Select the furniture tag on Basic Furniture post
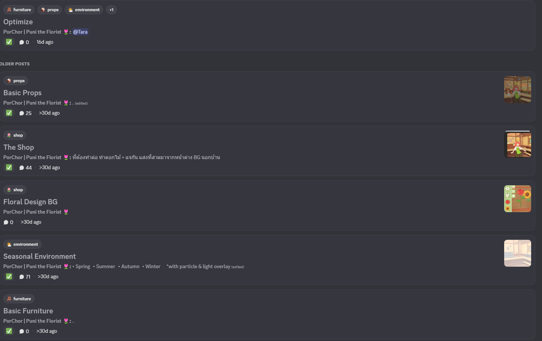Viewport: 542px width, 341px height. [x=19, y=299]
